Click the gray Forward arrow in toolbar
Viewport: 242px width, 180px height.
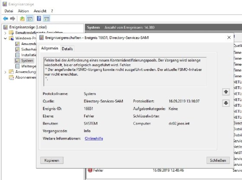tap(13, 19)
